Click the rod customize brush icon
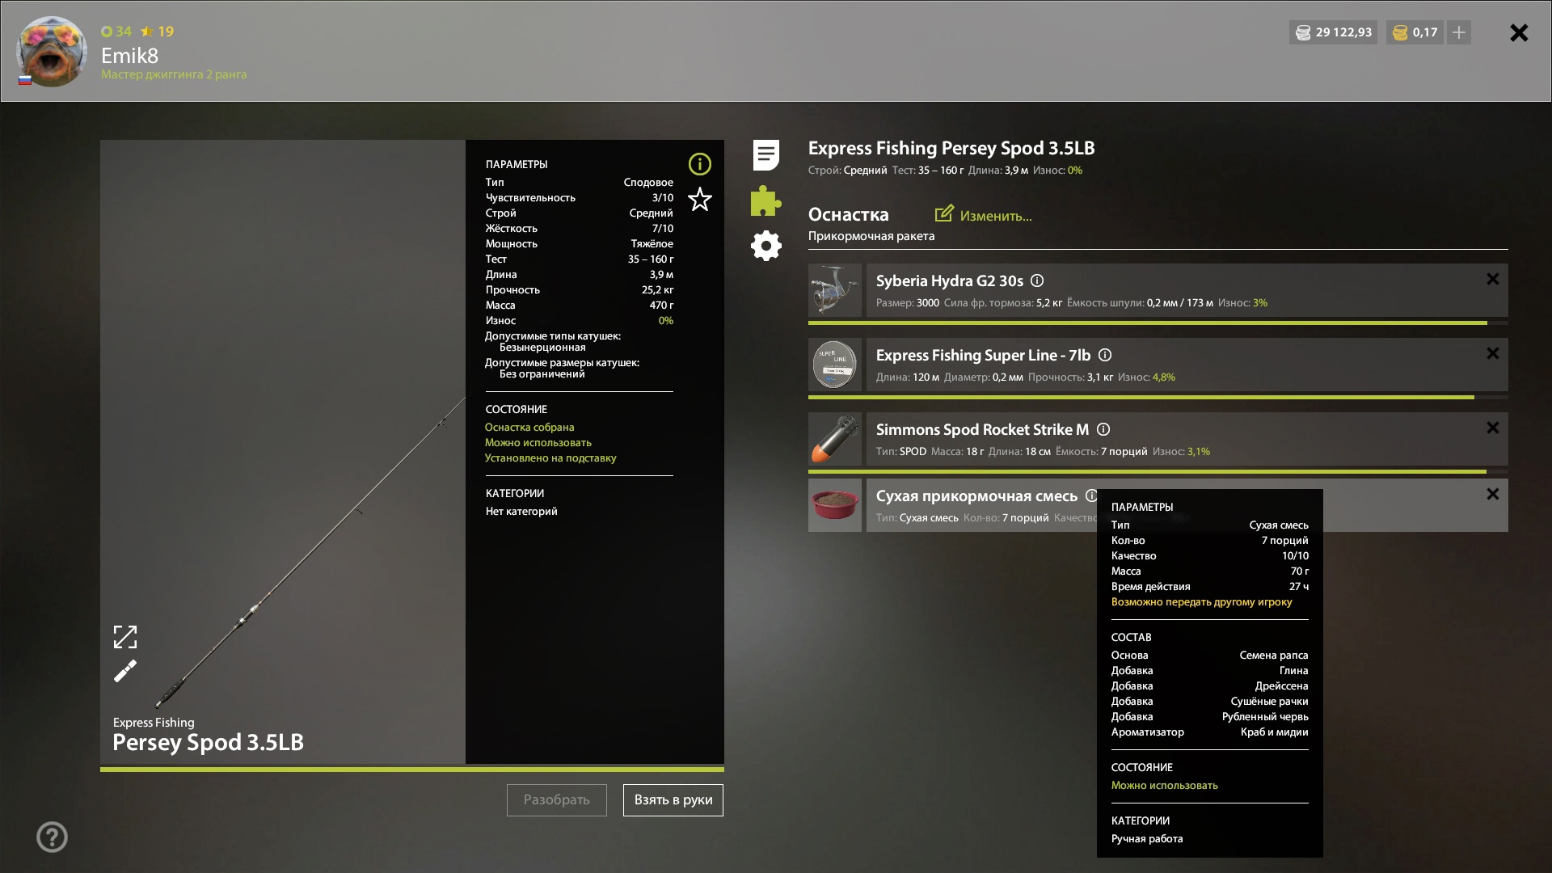 click(x=125, y=671)
